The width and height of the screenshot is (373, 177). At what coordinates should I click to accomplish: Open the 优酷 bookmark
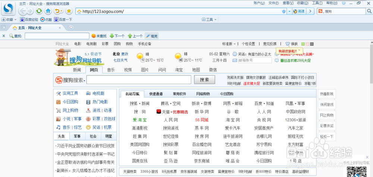click(46, 20)
